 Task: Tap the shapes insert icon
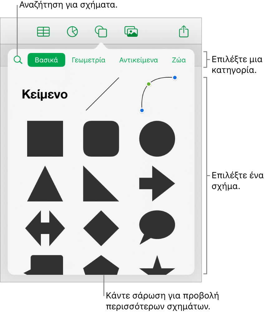(x=101, y=31)
